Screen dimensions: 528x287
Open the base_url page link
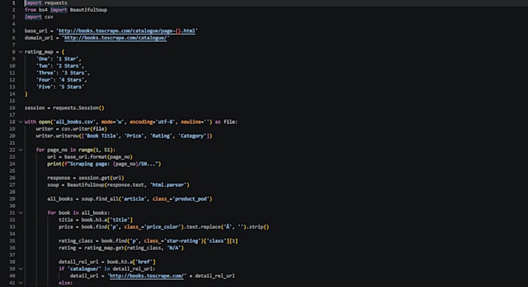127,30
